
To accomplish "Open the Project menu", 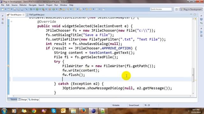I will [x=49, y=5].
